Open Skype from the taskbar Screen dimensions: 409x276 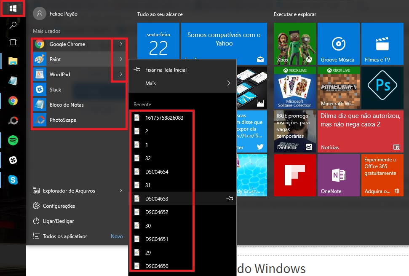(13, 180)
